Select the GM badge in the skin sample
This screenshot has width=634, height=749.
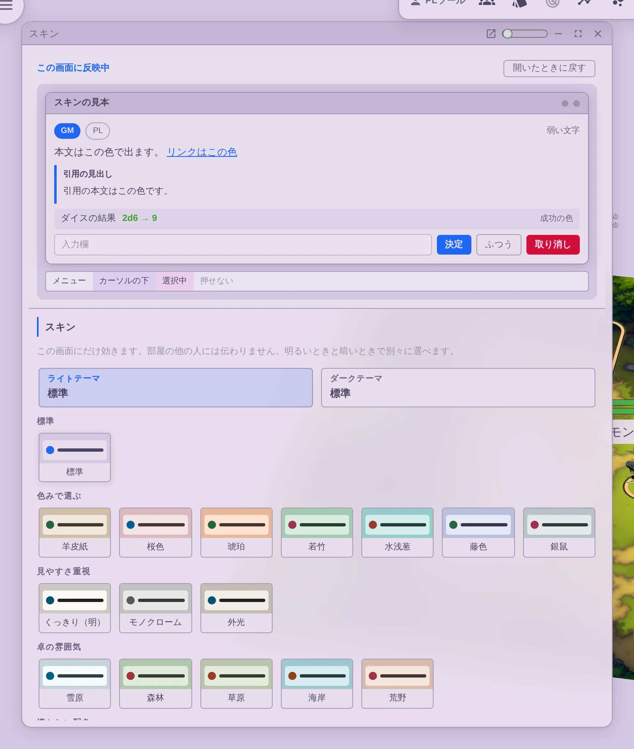[x=67, y=131]
